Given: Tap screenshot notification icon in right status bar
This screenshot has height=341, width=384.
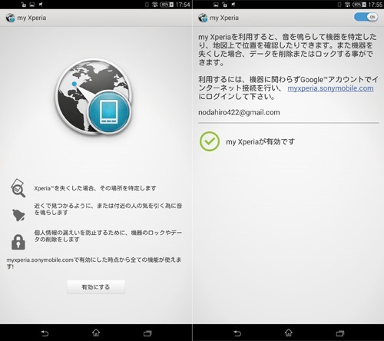Looking at the screenshot, I should (x=216, y=5).
